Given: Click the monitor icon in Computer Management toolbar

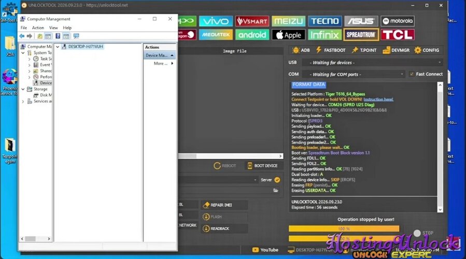Looking at the screenshot, I should [76, 36].
